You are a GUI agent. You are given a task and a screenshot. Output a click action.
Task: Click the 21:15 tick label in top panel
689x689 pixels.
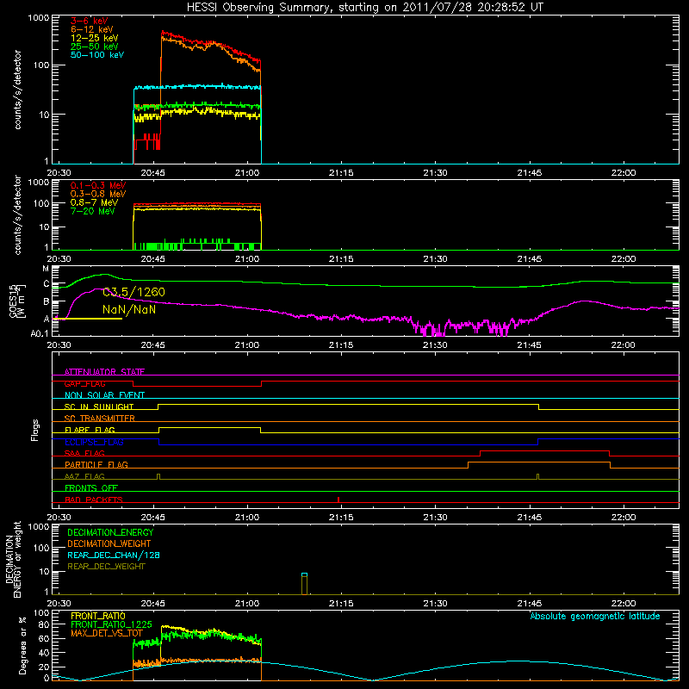pos(341,173)
